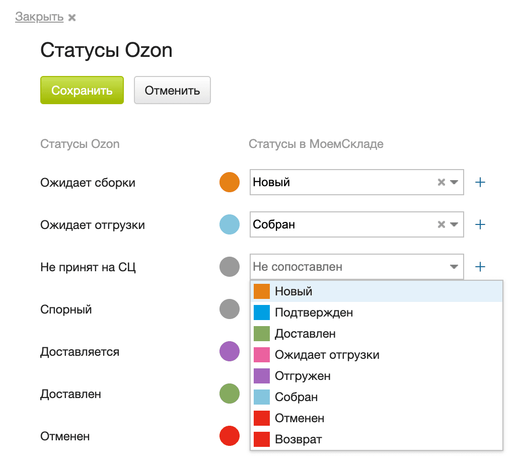Click orange color circle for Ожидает сборки

click(x=230, y=182)
